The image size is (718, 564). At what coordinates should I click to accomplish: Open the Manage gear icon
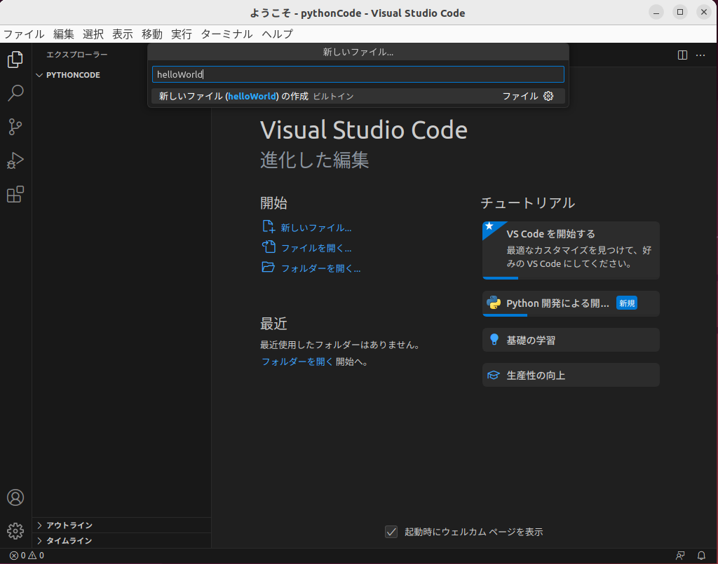click(15, 531)
